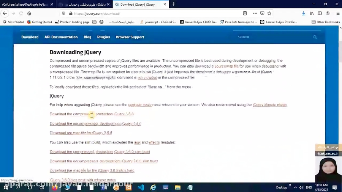Click the tracking protection shield icon

[x=63, y=14]
